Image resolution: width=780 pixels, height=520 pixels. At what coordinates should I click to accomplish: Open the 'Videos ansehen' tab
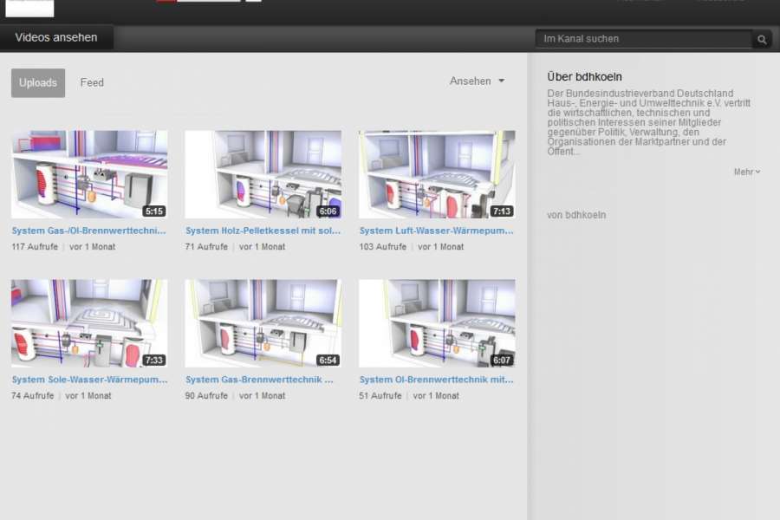[x=56, y=38]
